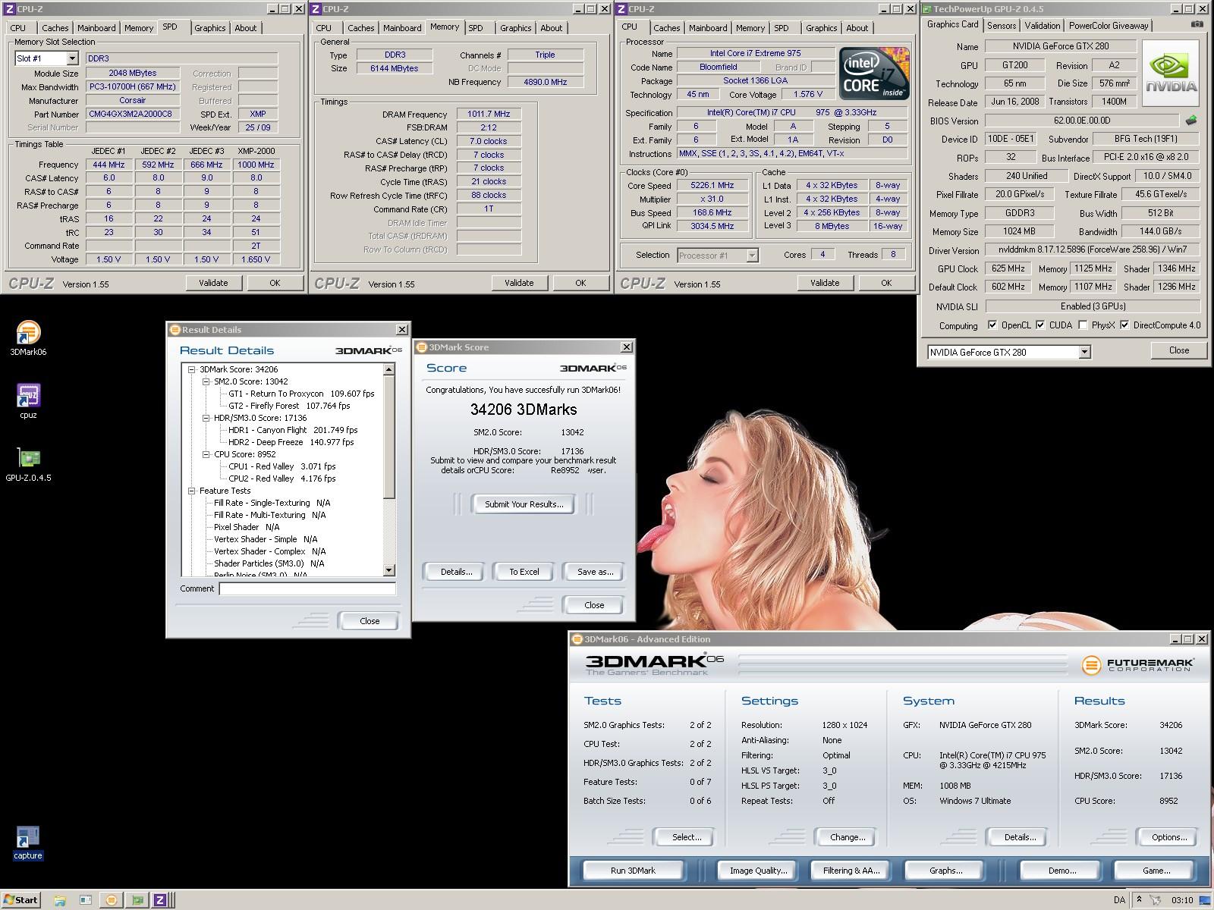Click Run 3DMark button
This screenshot has height=910, width=1214.
point(633,871)
